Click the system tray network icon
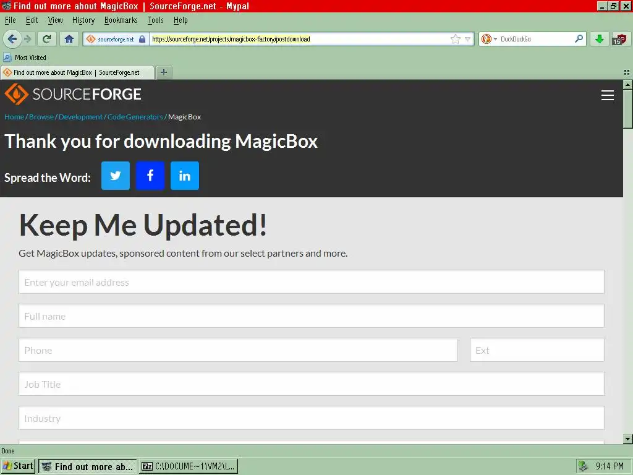 (x=583, y=466)
